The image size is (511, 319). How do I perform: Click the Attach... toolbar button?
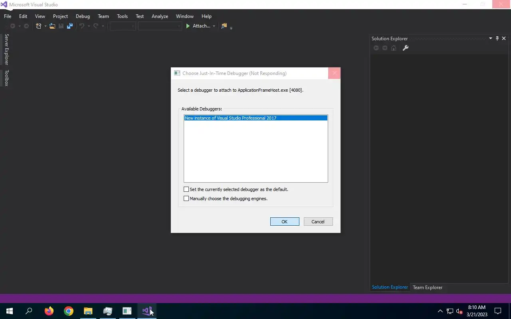click(x=201, y=26)
